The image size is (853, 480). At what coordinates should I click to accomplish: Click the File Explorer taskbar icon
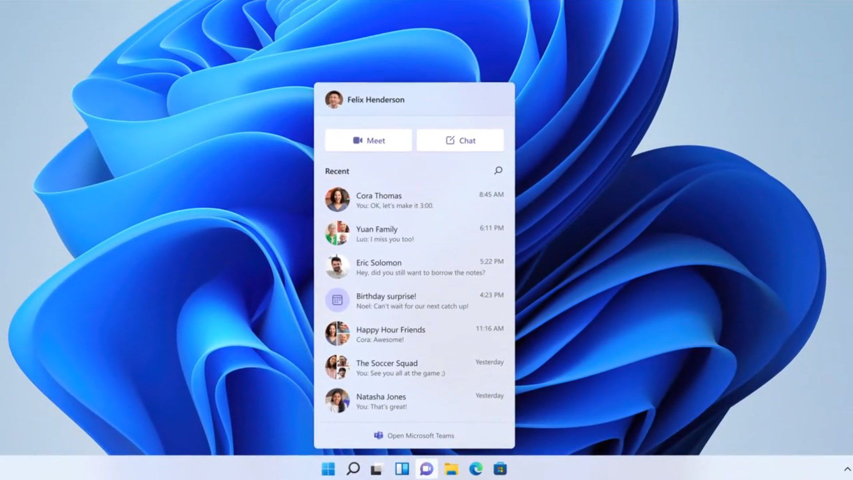point(451,469)
